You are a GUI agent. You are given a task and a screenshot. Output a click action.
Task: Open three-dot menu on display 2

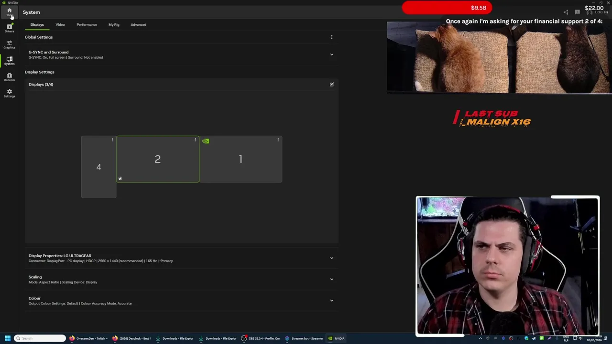195,140
